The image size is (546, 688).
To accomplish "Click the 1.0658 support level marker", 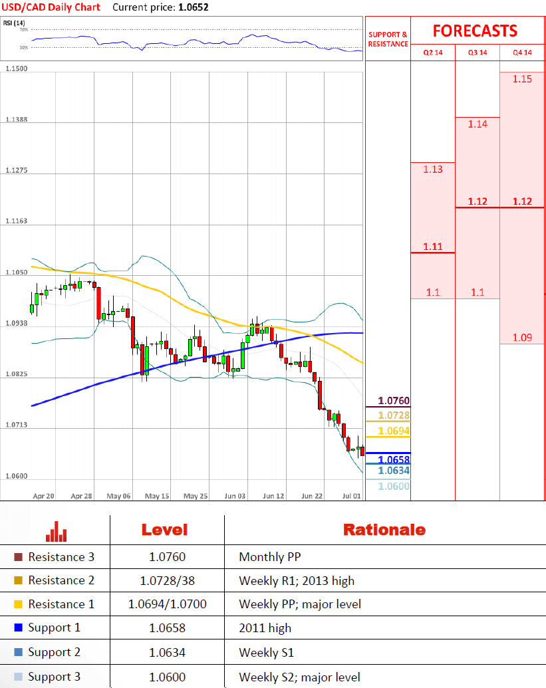I will click(394, 459).
